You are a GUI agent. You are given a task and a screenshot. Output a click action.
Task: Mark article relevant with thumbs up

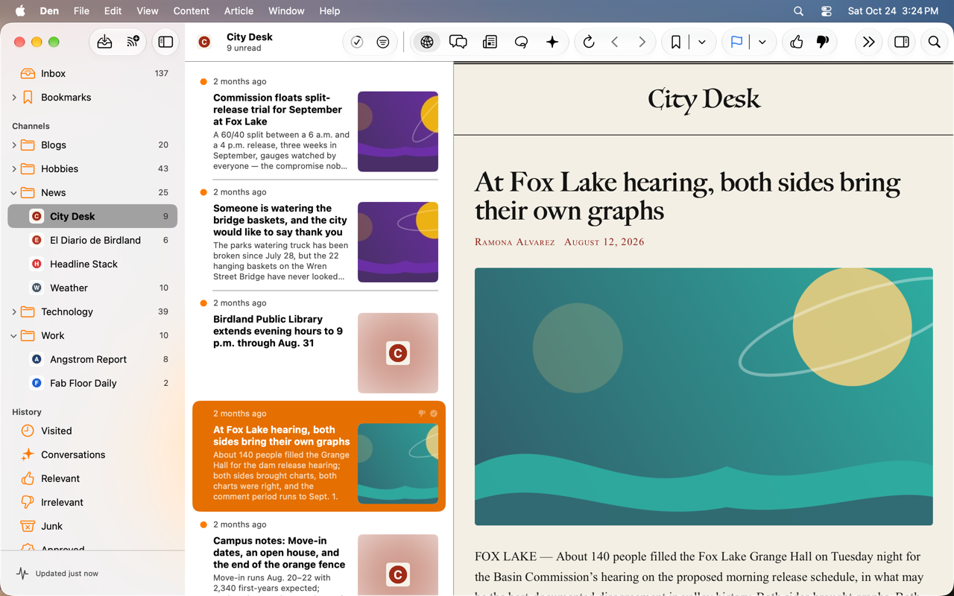(x=797, y=42)
